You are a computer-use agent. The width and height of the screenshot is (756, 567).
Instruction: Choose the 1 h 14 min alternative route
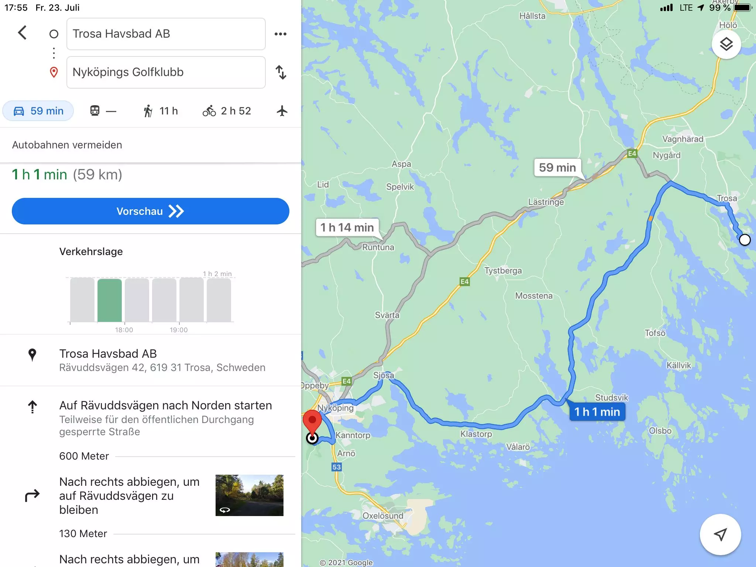click(347, 227)
